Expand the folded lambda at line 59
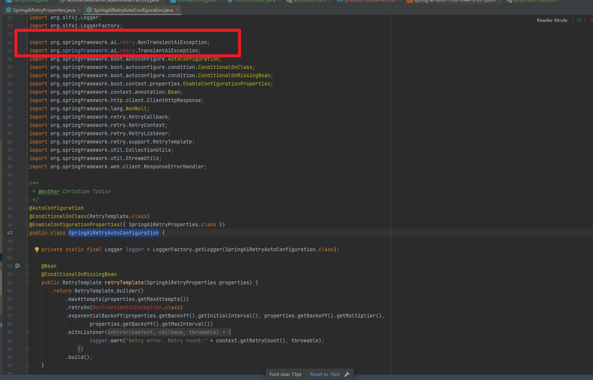The width and height of the screenshot is (593, 380). [x=27, y=332]
